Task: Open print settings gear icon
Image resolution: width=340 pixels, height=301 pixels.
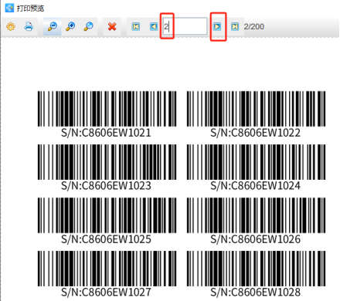Action: (11, 26)
